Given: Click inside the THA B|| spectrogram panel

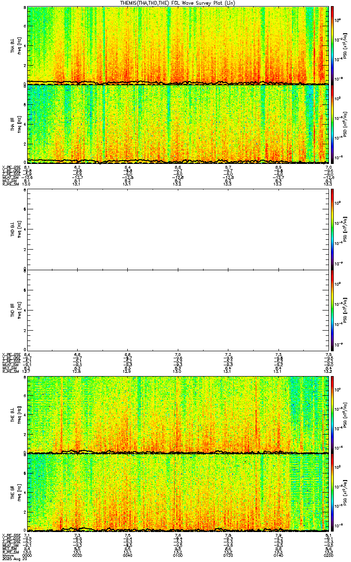Looking at the screenshot, I should pyautogui.click(x=178, y=124).
